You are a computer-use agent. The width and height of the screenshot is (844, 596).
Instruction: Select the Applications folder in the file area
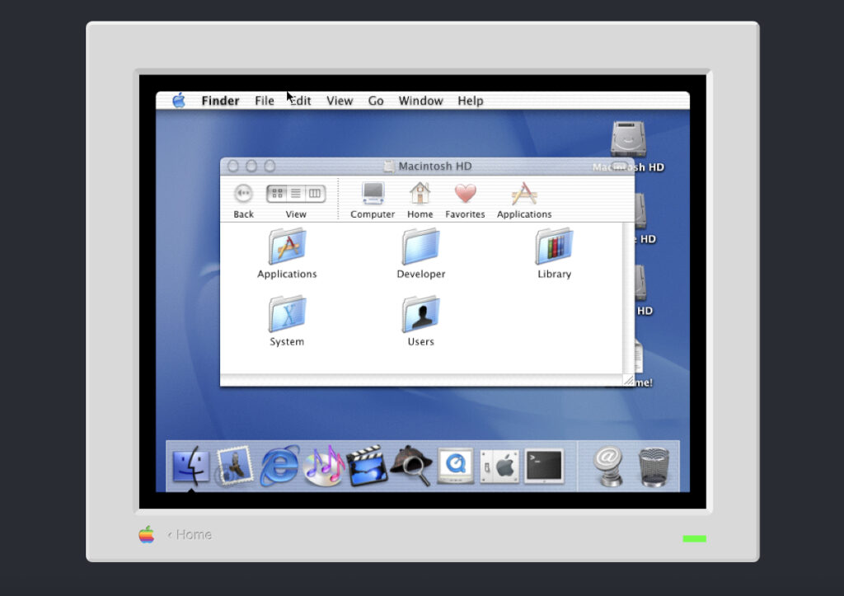coord(287,246)
